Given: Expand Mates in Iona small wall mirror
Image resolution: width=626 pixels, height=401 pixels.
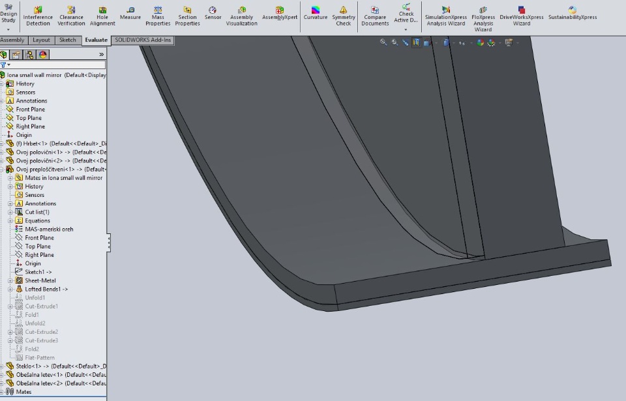Looking at the screenshot, I should tap(10, 178).
